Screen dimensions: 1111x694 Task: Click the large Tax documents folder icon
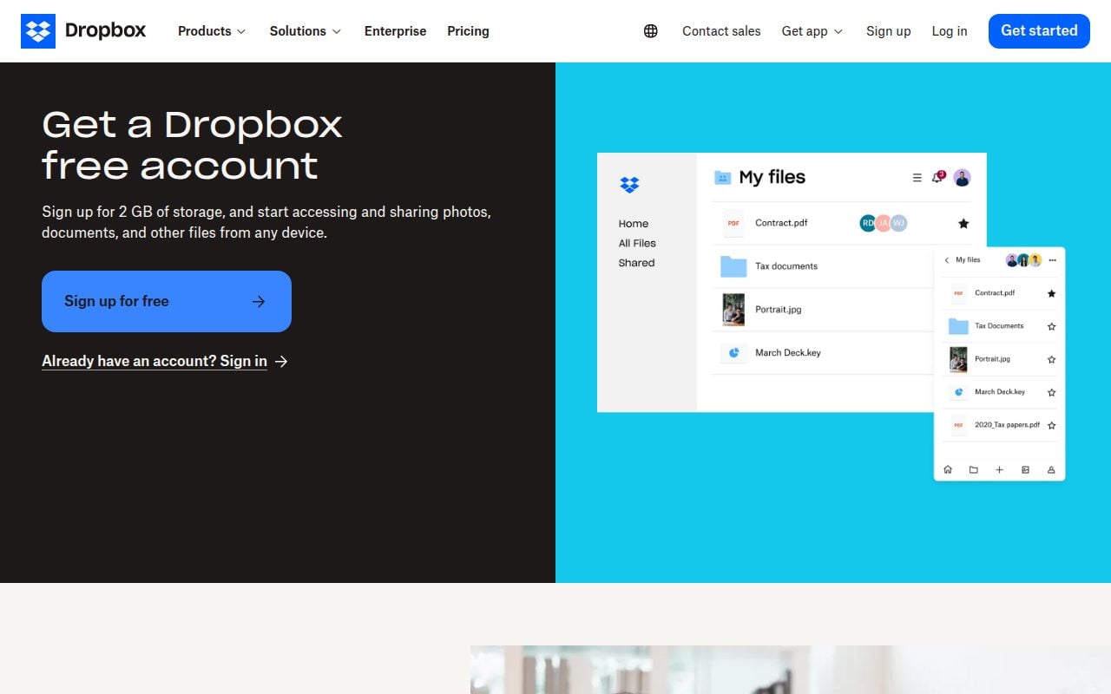click(x=733, y=266)
